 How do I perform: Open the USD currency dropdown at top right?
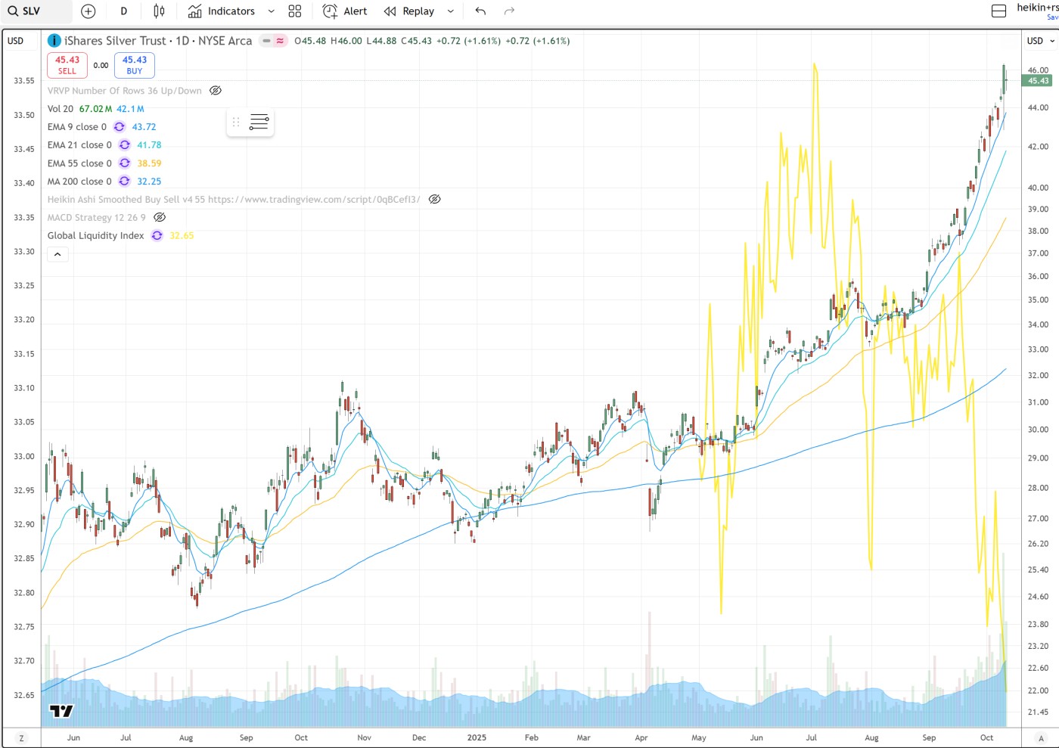(1040, 41)
